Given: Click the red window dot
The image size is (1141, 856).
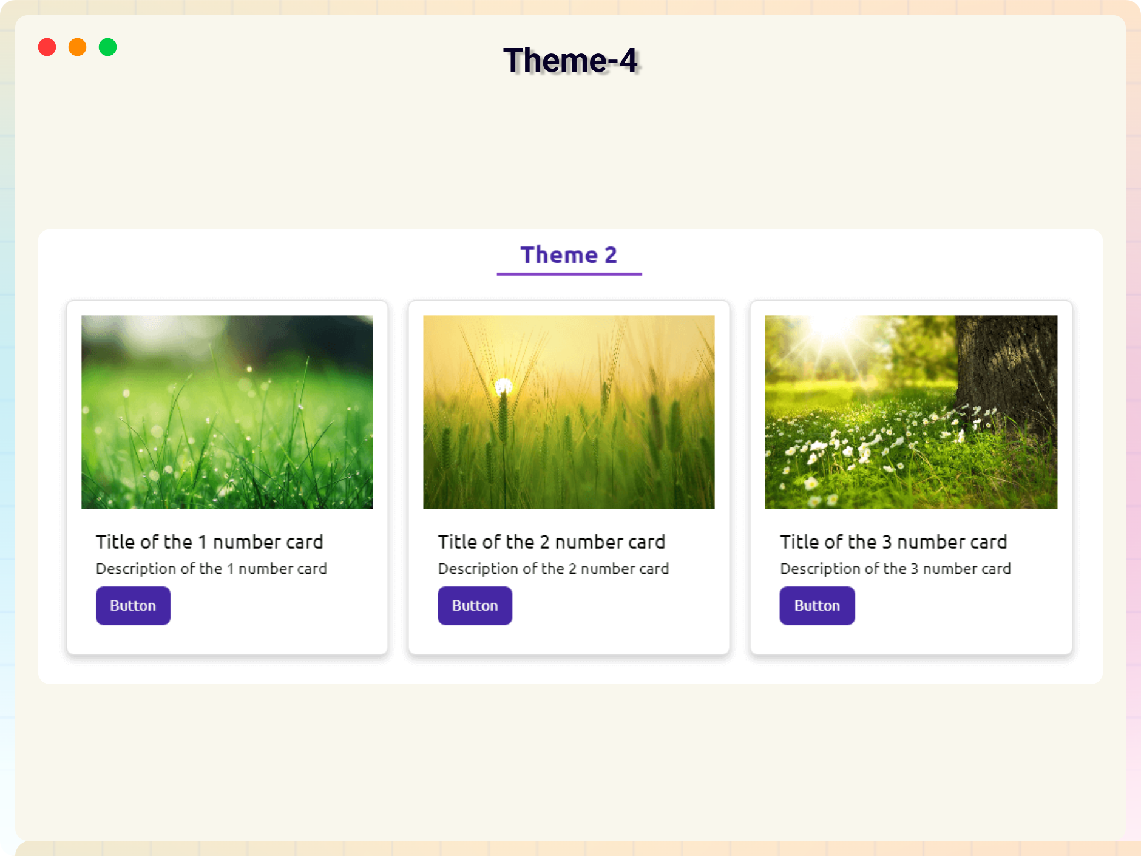Looking at the screenshot, I should tap(47, 47).
